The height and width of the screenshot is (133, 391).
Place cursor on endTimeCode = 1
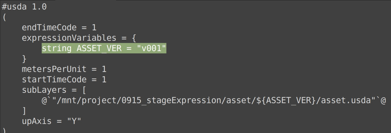click(x=59, y=28)
